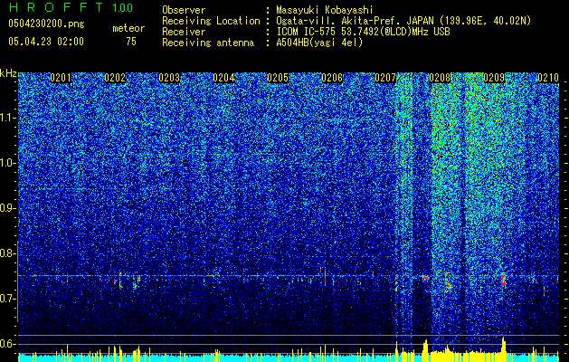Click the 0205 time marker

coord(278,78)
